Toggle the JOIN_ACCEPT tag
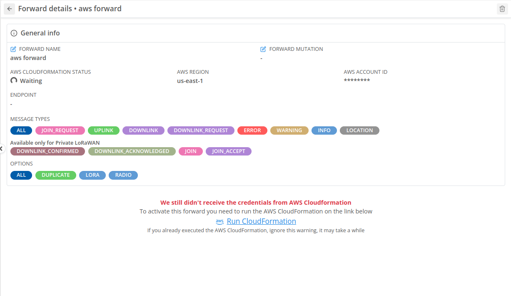This screenshot has height=296, width=511. tap(229, 151)
